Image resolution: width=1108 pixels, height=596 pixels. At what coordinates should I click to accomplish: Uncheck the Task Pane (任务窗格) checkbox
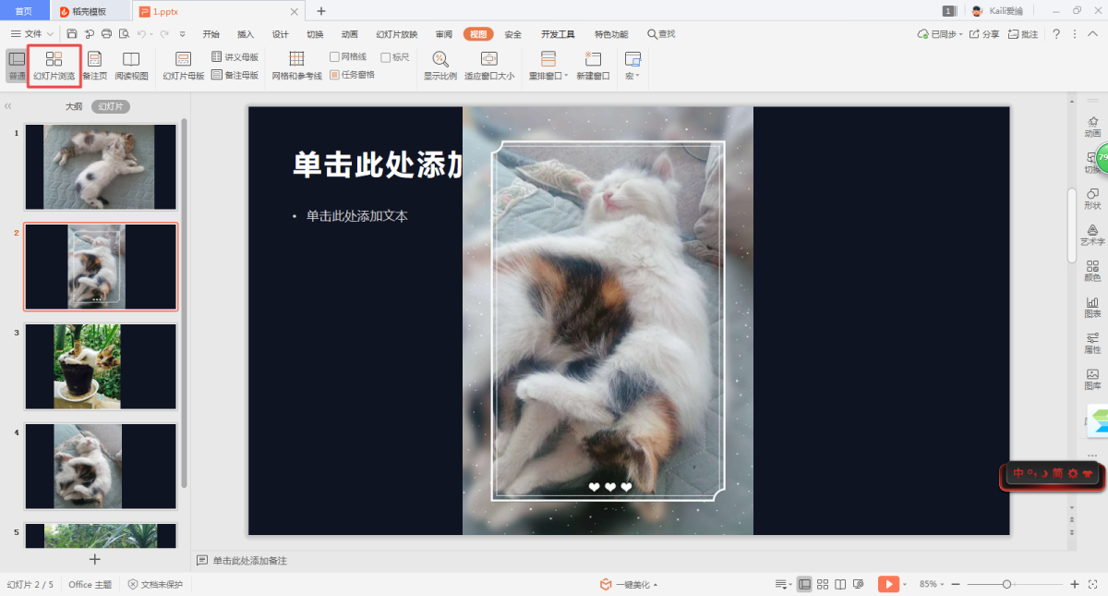(335, 75)
